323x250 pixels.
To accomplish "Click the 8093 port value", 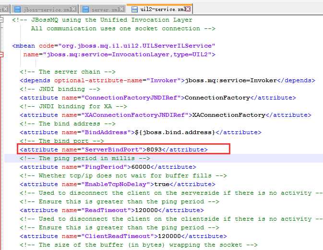I will pos(154,150).
